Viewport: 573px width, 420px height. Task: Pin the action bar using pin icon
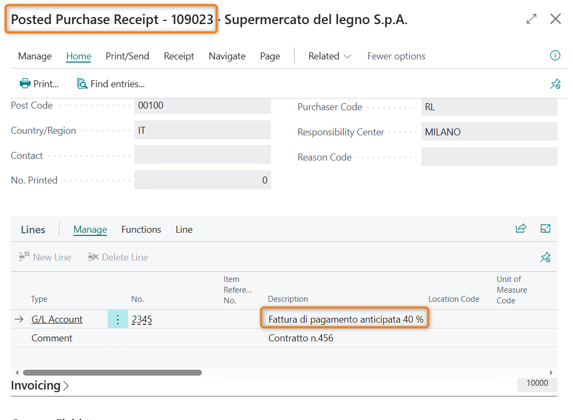coord(555,84)
